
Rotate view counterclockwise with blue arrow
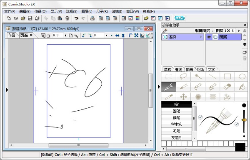tap(84, 36)
